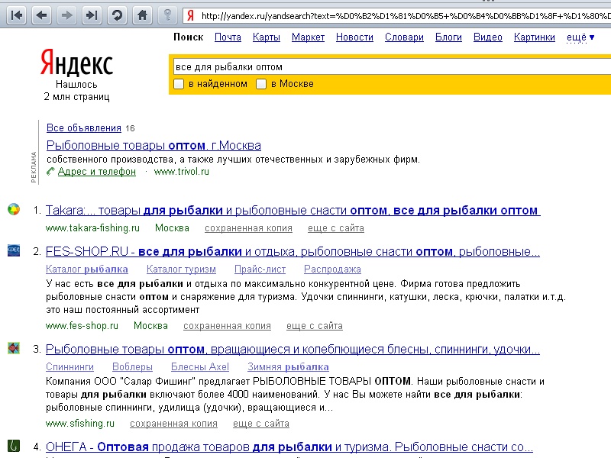Open 'еще с сайта' for the Takara result
611x458 pixels.
tap(336, 228)
